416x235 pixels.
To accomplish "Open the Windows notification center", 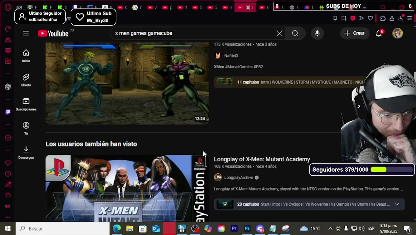I will [407, 228].
